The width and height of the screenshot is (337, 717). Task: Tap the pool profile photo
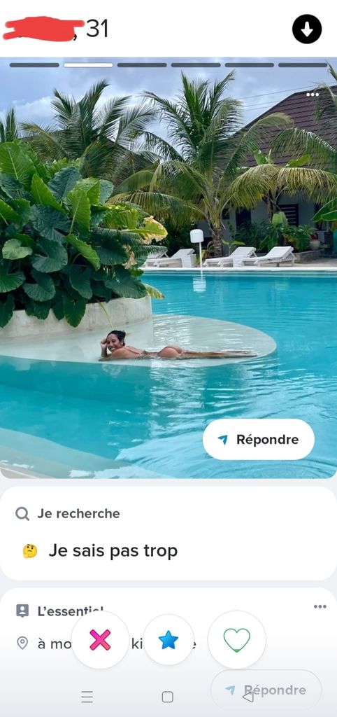coord(168,268)
